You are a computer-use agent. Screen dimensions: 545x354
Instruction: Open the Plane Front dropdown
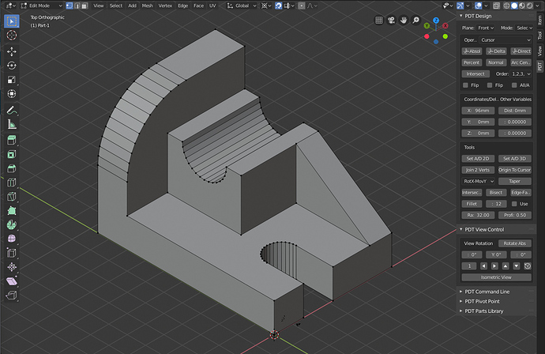[x=486, y=28]
